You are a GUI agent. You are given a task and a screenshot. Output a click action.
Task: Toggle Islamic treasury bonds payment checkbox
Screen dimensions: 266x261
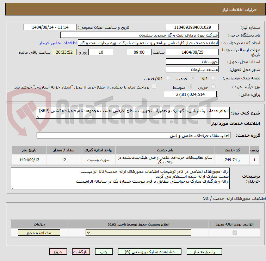[x=154, y=86]
